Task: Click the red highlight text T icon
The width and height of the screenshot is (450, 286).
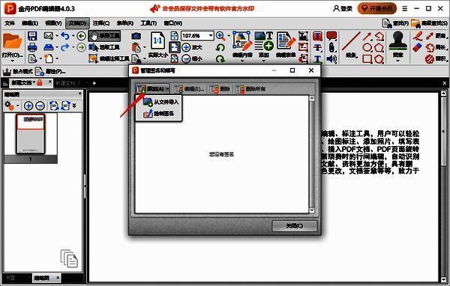Action: [x=317, y=36]
